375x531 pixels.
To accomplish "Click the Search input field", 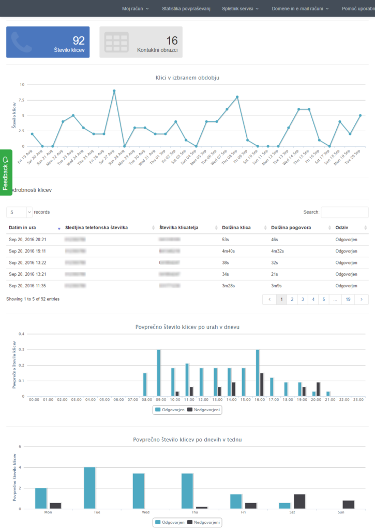I will tap(344, 212).
